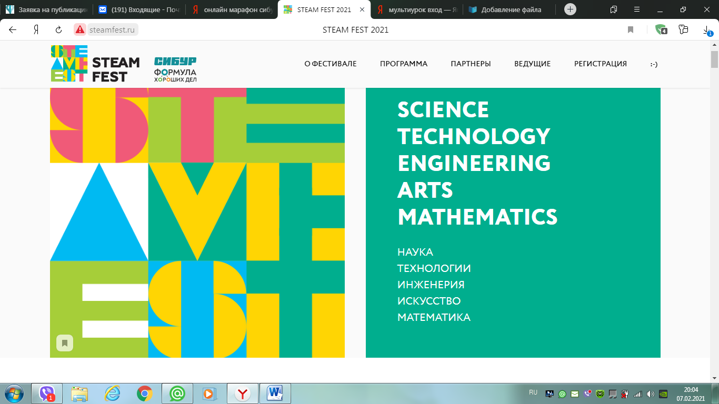Switch to the «Добавление файла» tab
This screenshot has height=404, width=719.
coord(509,9)
